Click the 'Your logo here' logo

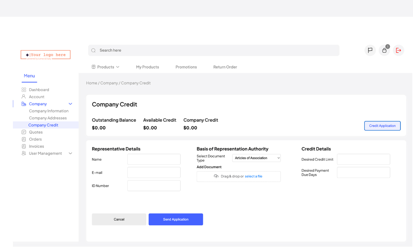[x=45, y=55]
